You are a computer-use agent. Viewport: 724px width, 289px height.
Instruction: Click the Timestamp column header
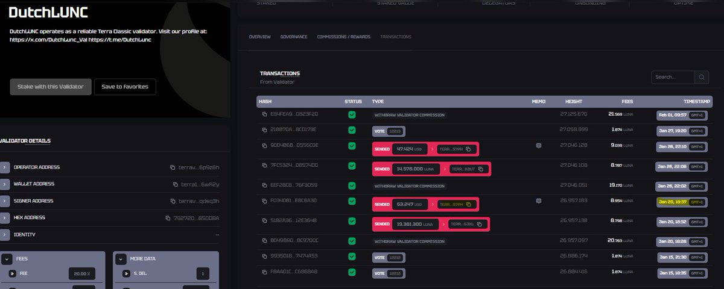pos(697,101)
